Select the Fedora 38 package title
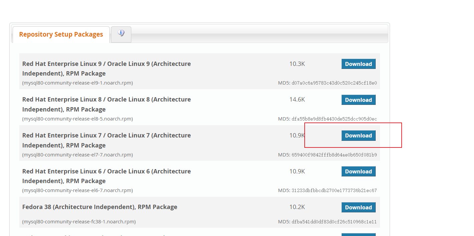Viewport: 474px width, 236px height. (100, 207)
